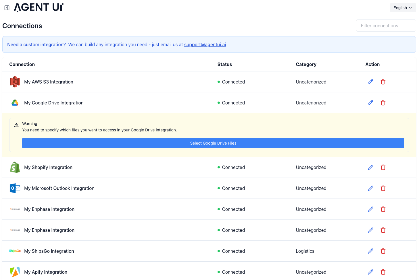Click the Apify integration icon
The image size is (419, 280).
(15, 272)
